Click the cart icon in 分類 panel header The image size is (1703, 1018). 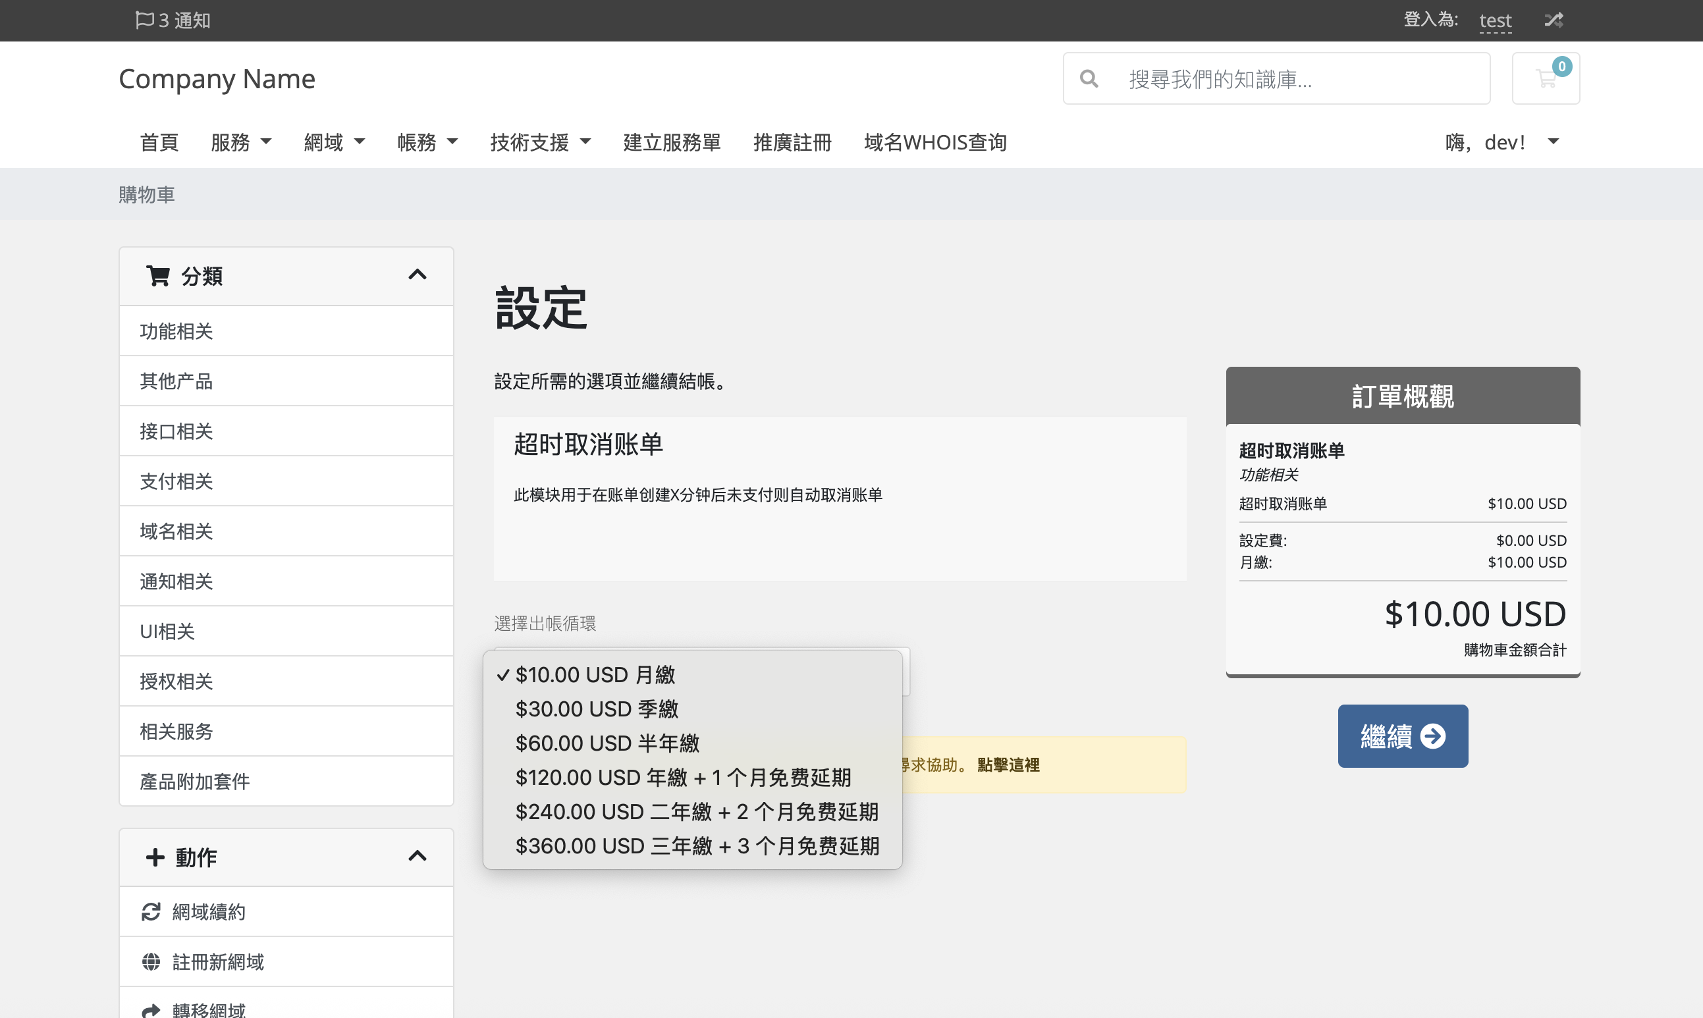pyautogui.click(x=158, y=276)
